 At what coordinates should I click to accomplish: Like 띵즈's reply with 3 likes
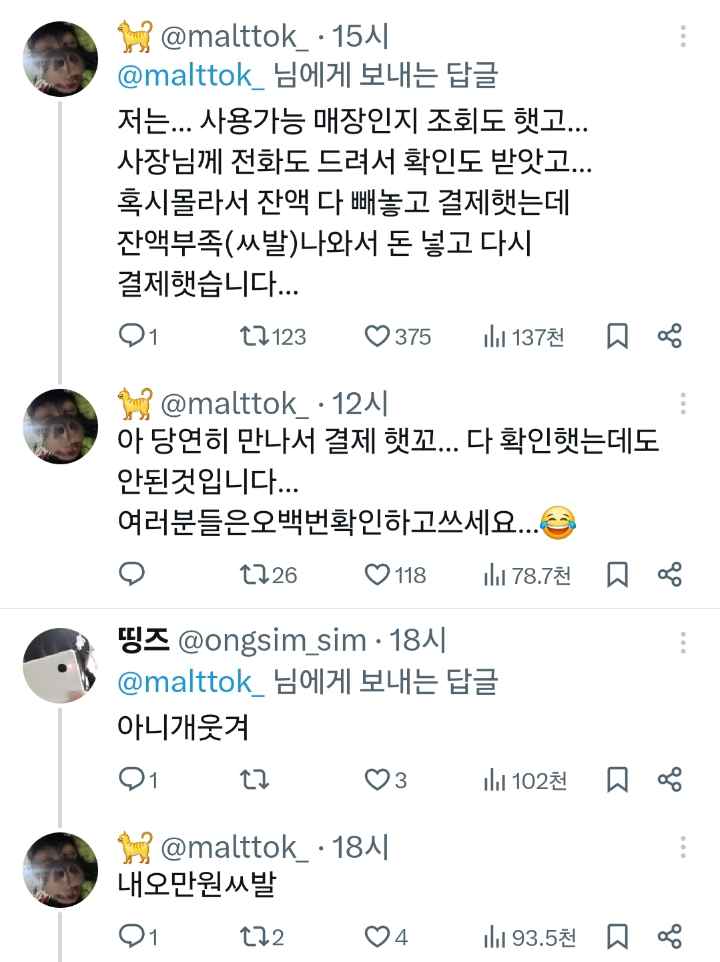pos(377,780)
